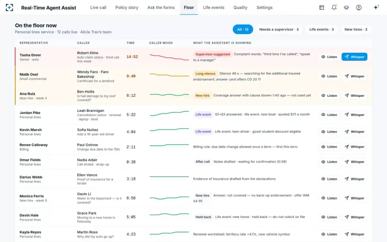The image size is (387, 242).
Task: Click the Held back badge on Devin Hale's row
Action: (203, 217)
